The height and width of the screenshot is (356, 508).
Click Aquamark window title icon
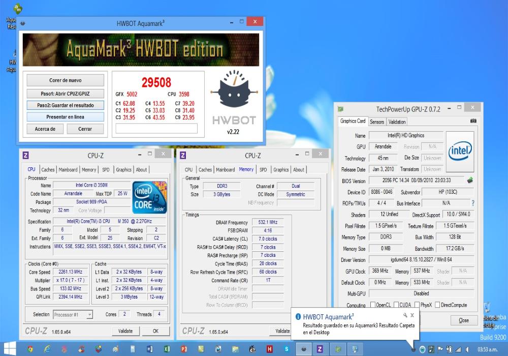(x=23, y=23)
